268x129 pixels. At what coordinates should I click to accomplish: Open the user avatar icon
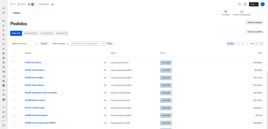tap(263, 4)
